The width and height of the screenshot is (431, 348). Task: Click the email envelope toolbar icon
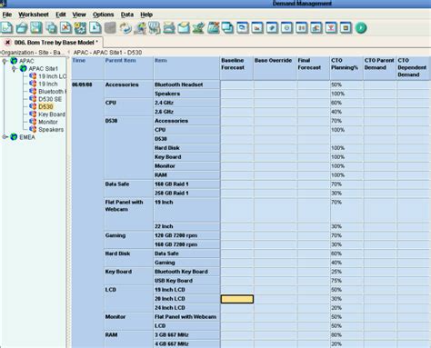(184, 28)
